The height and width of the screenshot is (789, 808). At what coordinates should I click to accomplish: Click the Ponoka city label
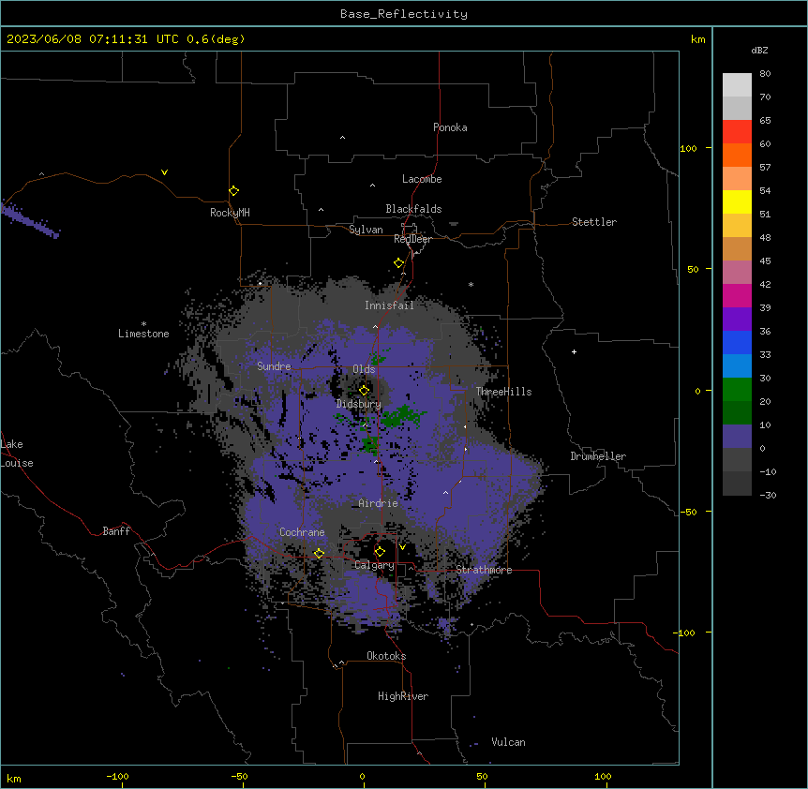(x=450, y=127)
